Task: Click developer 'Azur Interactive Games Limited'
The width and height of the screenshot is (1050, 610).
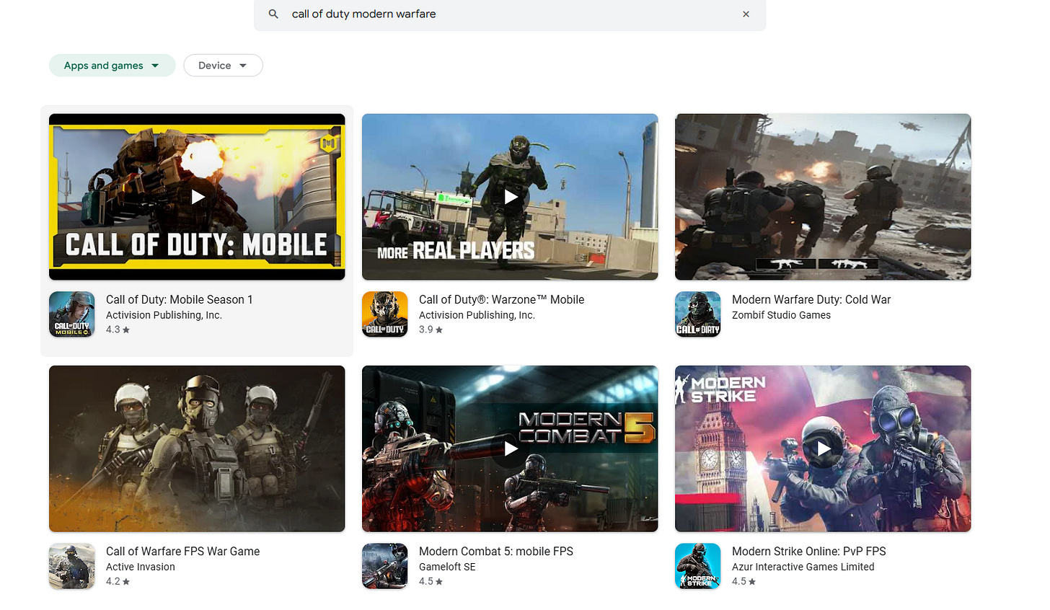Action: [803, 567]
